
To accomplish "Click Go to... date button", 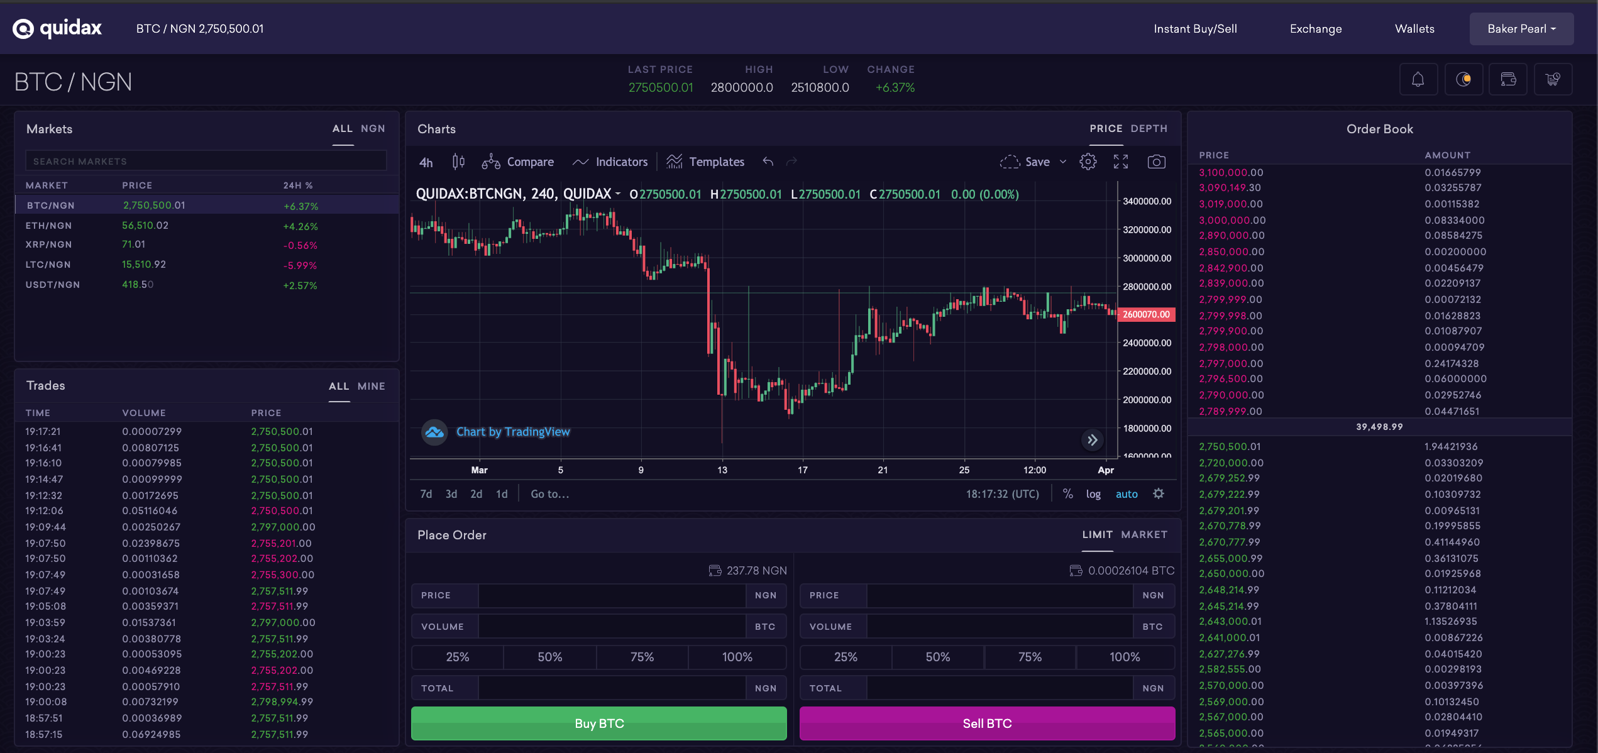I will [550, 494].
